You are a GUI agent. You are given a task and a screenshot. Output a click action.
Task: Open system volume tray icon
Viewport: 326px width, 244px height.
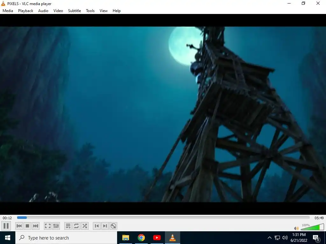285,238
